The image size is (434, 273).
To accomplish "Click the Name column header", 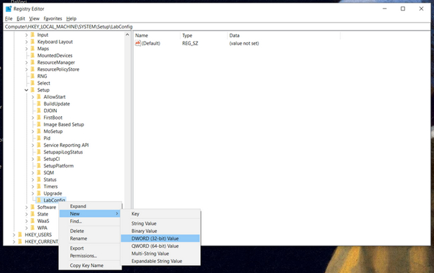I will [157, 35].
